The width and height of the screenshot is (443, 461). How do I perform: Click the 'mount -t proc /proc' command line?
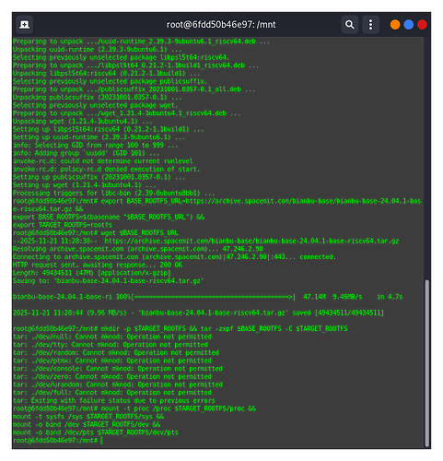click(134, 408)
